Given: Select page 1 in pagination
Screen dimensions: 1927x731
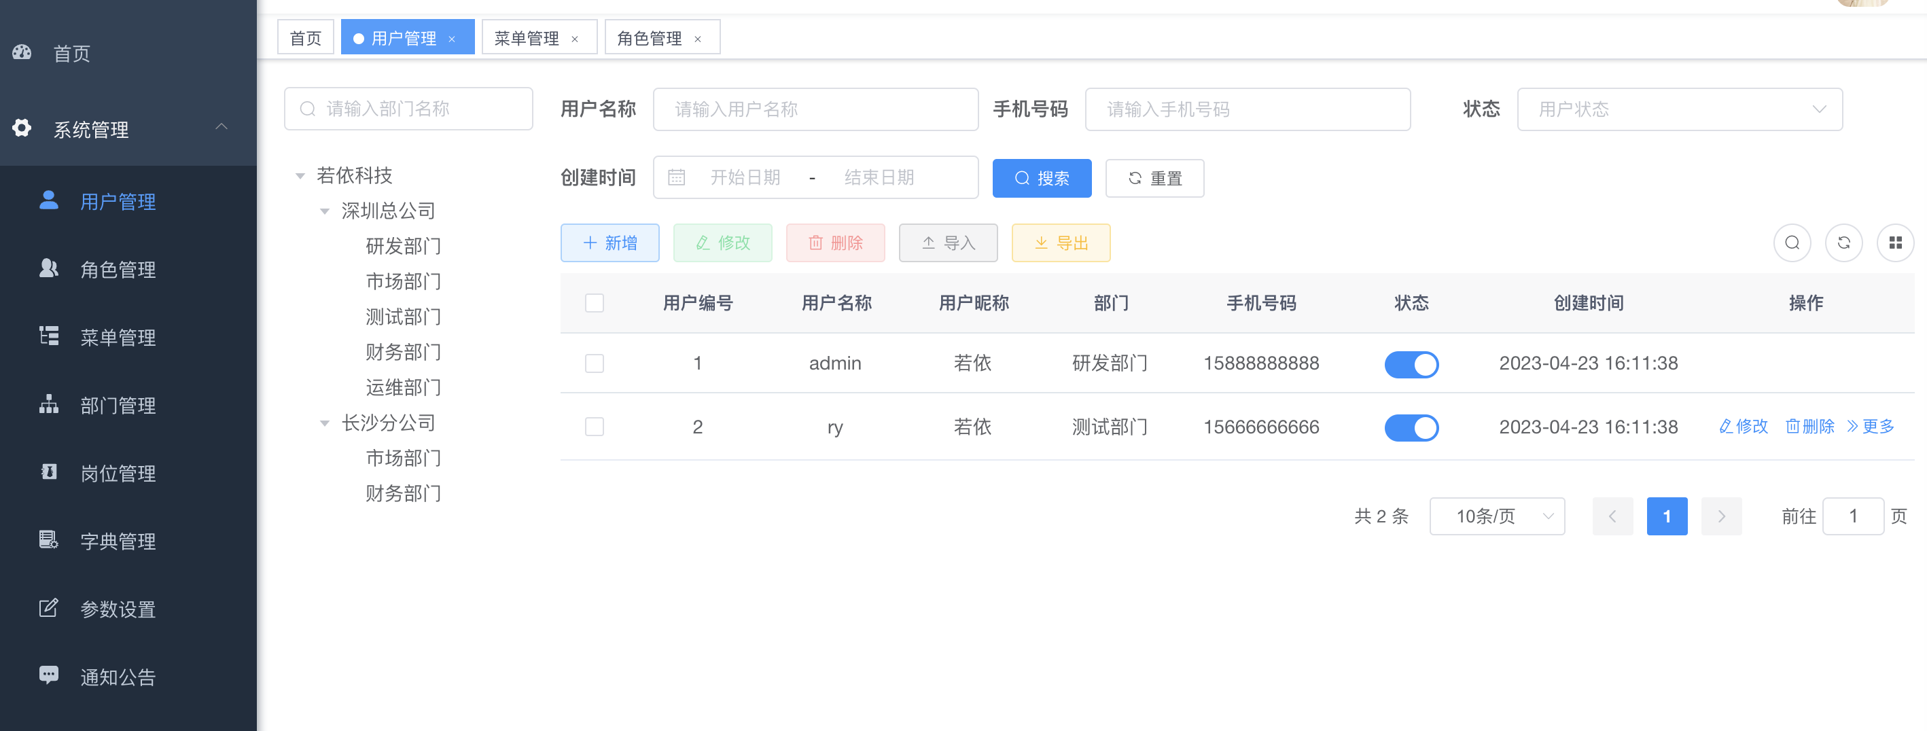Looking at the screenshot, I should pos(1667,516).
